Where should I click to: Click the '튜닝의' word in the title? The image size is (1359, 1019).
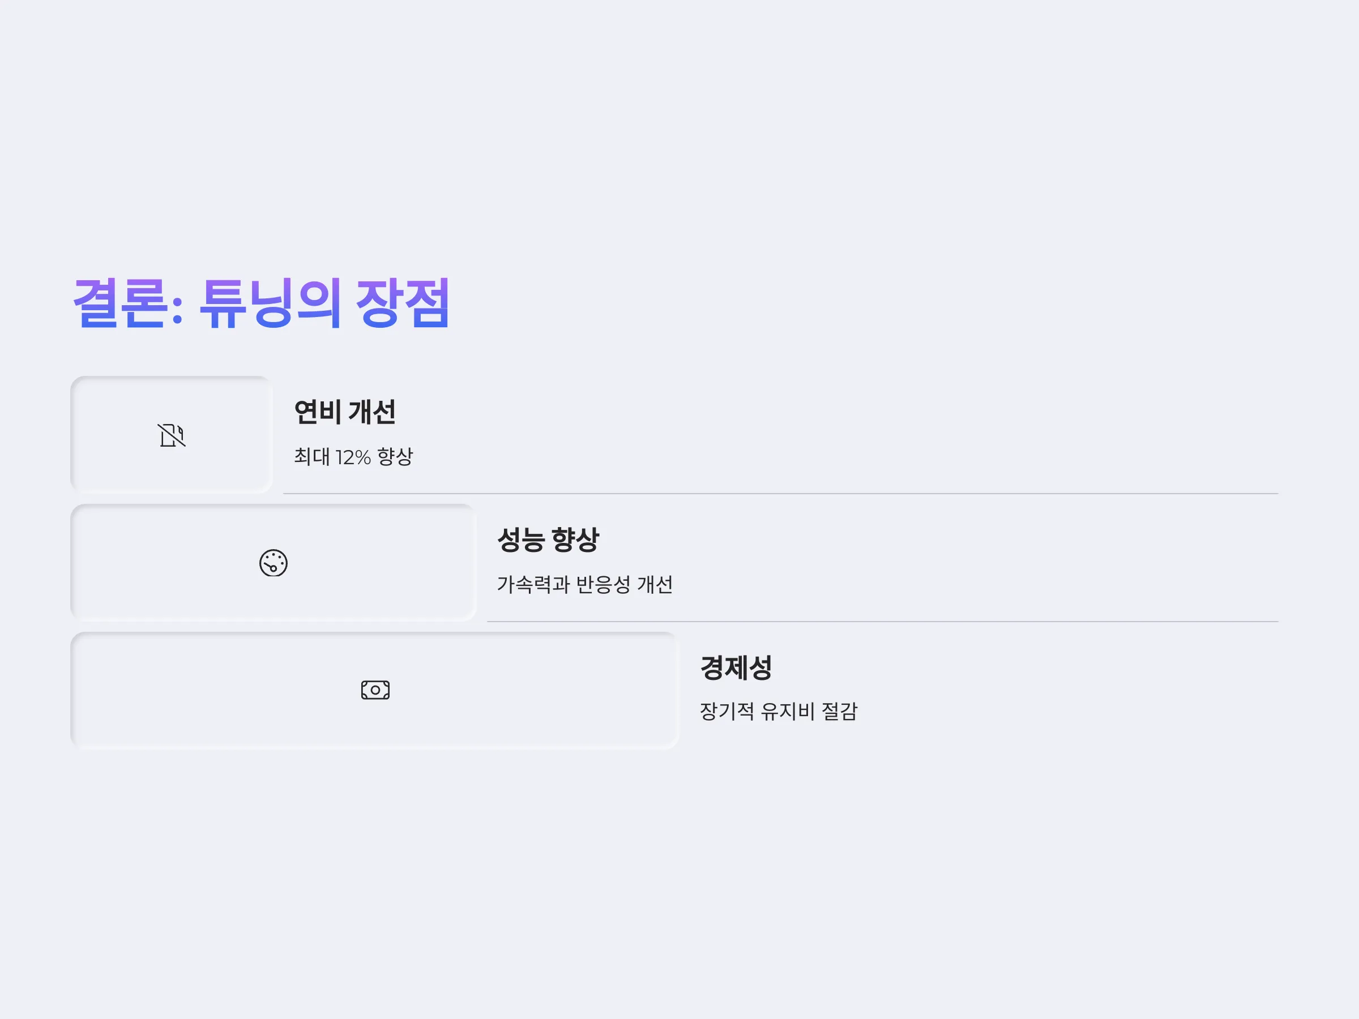(270, 303)
